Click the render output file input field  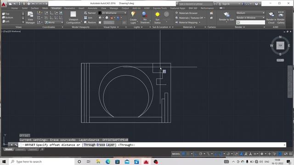250,22
